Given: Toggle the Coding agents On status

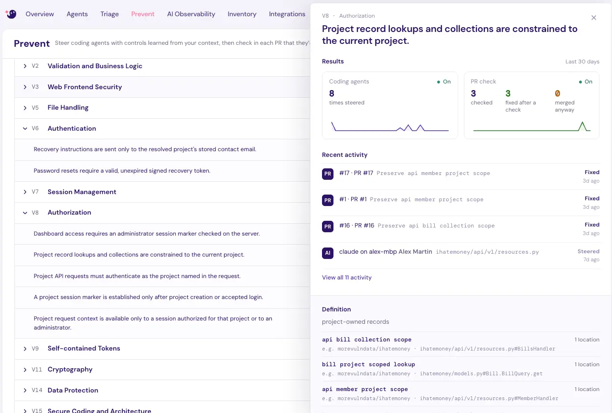Looking at the screenshot, I should pyautogui.click(x=444, y=82).
